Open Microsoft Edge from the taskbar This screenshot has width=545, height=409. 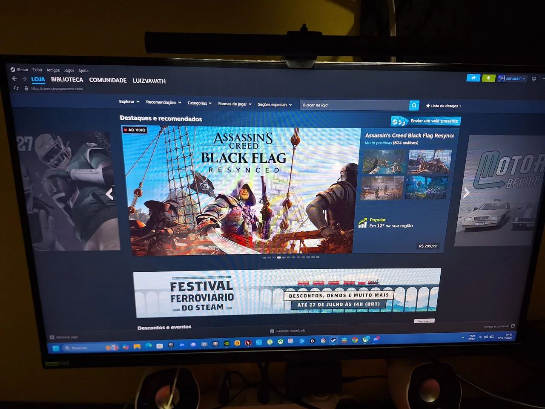pyautogui.click(x=149, y=346)
